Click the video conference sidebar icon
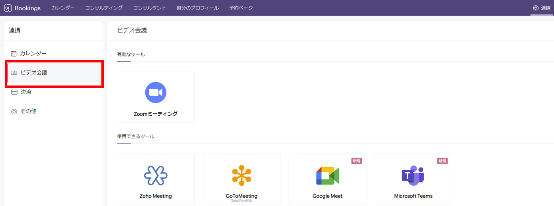The width and height of the screenshot is (554, 206). [14, 73]
